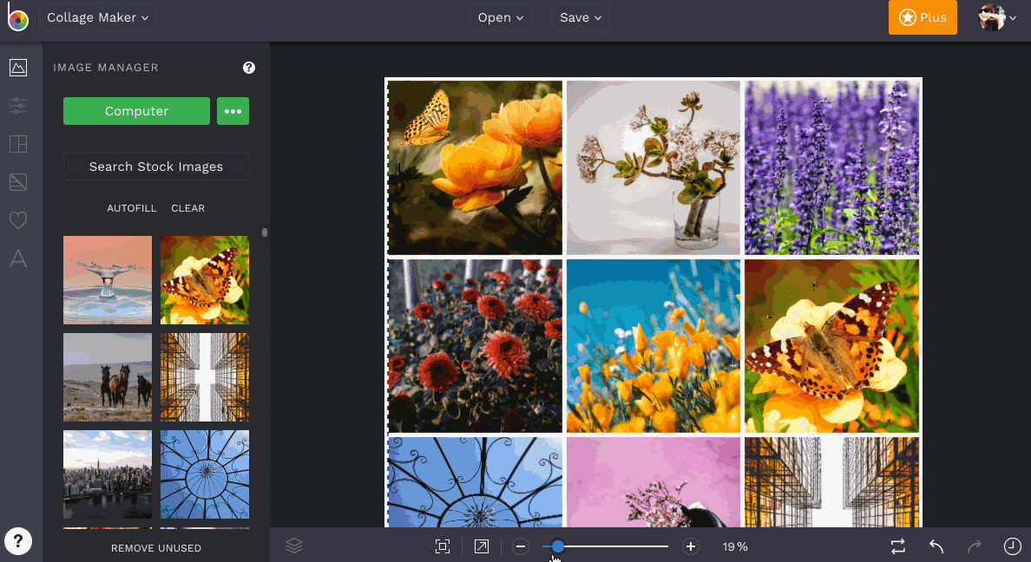Viewport: 1031px width, 562px height.
Task: Click the BeFunky logo icon
Action: (x=17, y=17)
